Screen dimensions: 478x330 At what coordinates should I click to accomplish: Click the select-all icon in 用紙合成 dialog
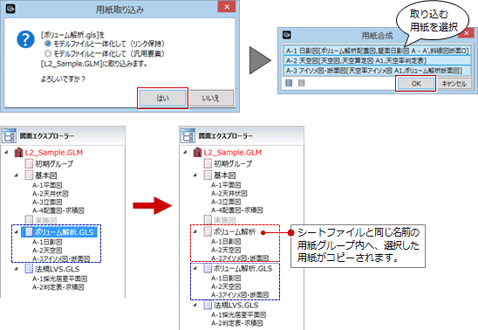(289, 83)
